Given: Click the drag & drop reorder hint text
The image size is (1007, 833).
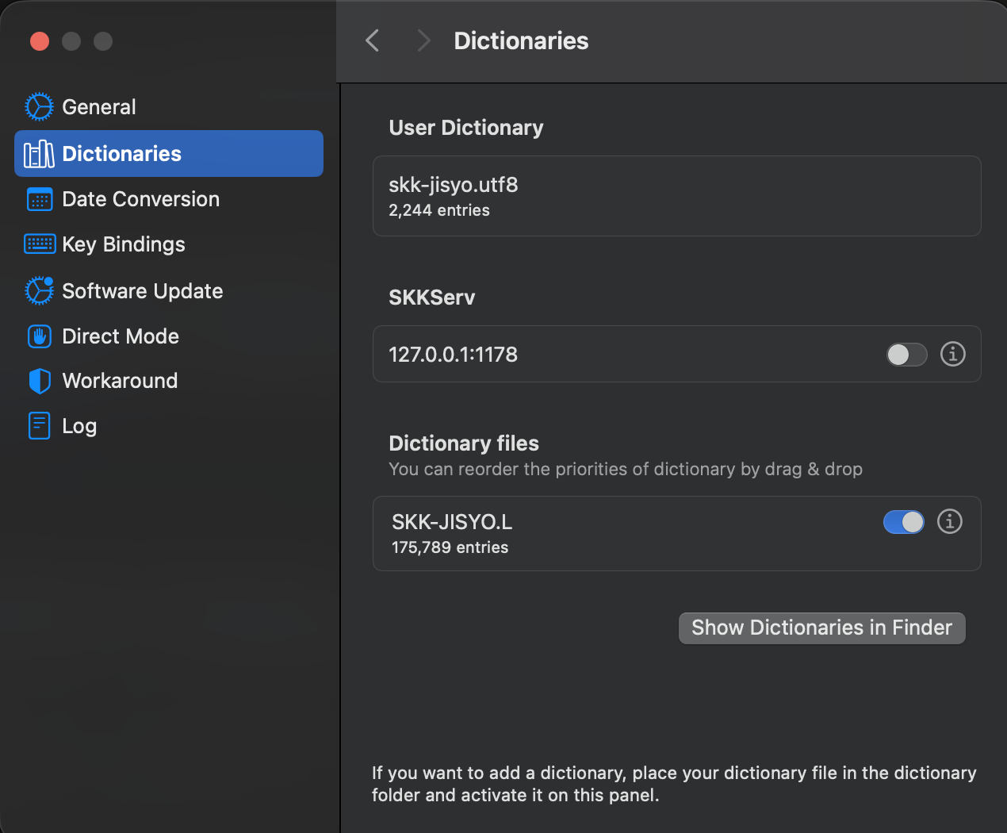Looking at the screenshot, I should pos(626,469).
